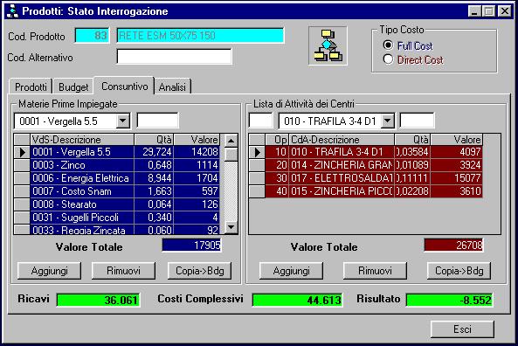Switch to the Prodotti tab
Image resolution: width=518 pixels, height=346 pixels.
click(31, 86)
